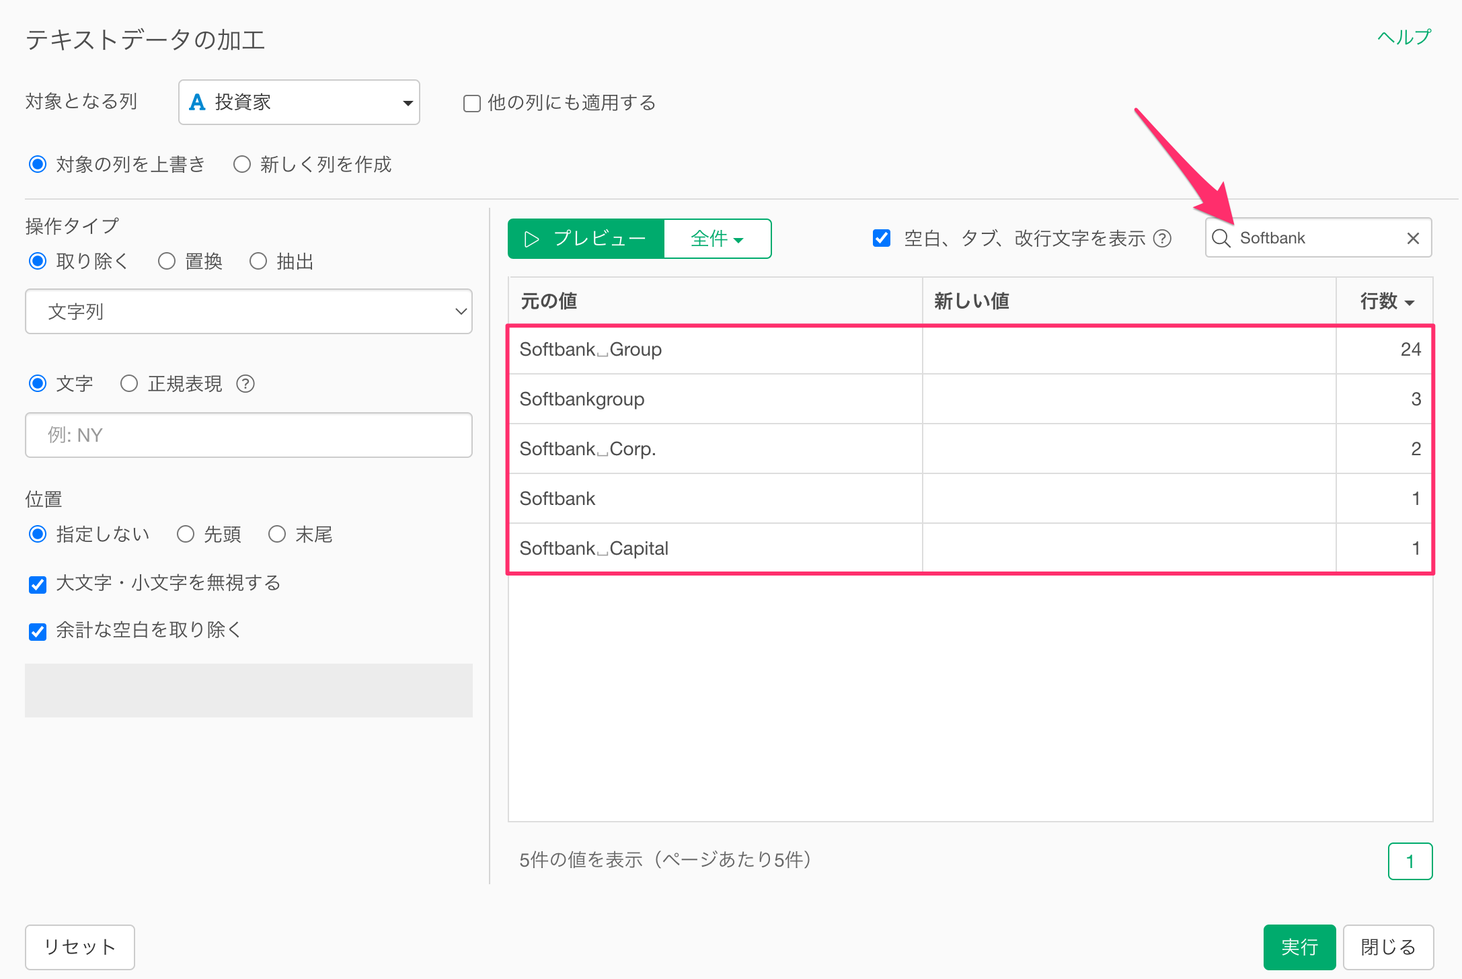Click the row count 24 cell
Viewport: 1462px width, 979px height.
point(1385,350)
